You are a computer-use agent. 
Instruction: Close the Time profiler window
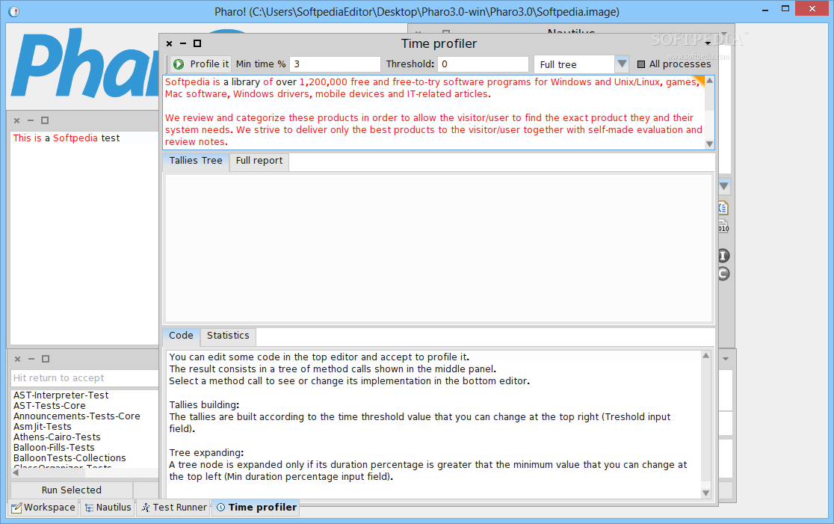[169, 43]
